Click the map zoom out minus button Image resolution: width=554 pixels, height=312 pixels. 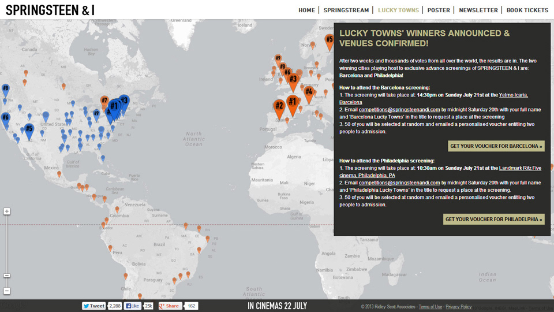[7, 291]
